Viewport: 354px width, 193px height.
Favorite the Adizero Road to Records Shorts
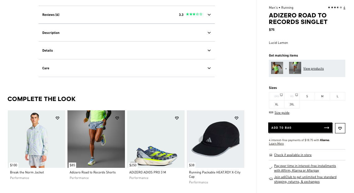[x=117, y=118]
